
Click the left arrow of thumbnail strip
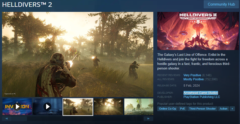point(7,119)
